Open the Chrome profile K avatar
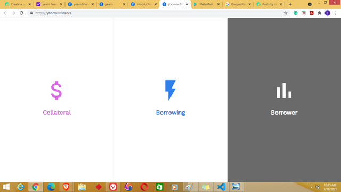Image resolution: width=341 pixels, height=192 pixels. point(327,13)
